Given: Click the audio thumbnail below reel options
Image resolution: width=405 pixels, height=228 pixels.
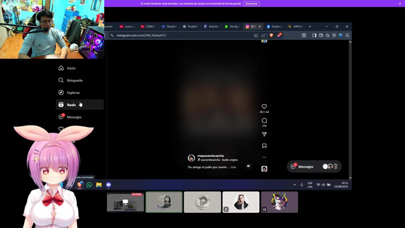Looking at the screenshot, I should coord(264,169).
